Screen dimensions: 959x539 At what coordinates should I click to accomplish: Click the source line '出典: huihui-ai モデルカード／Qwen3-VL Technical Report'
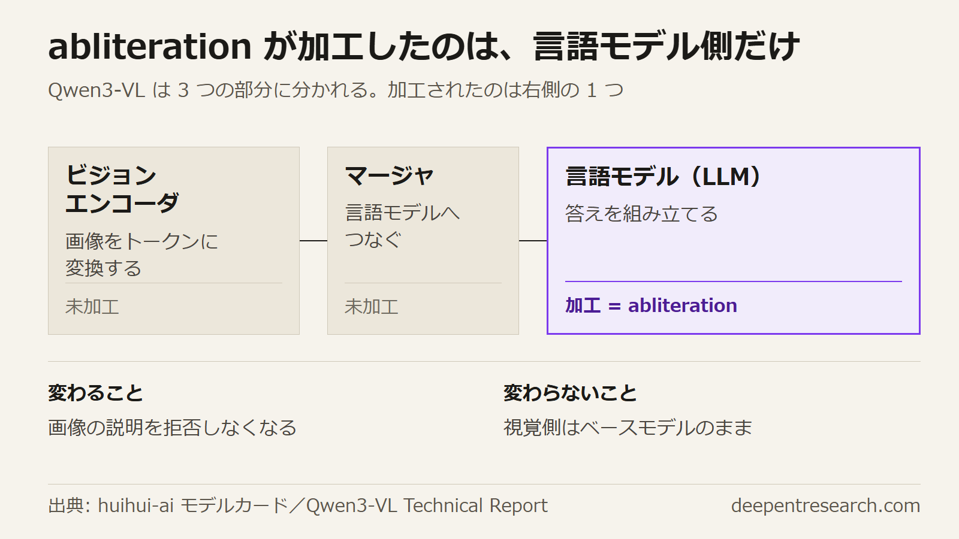[298, 505]
